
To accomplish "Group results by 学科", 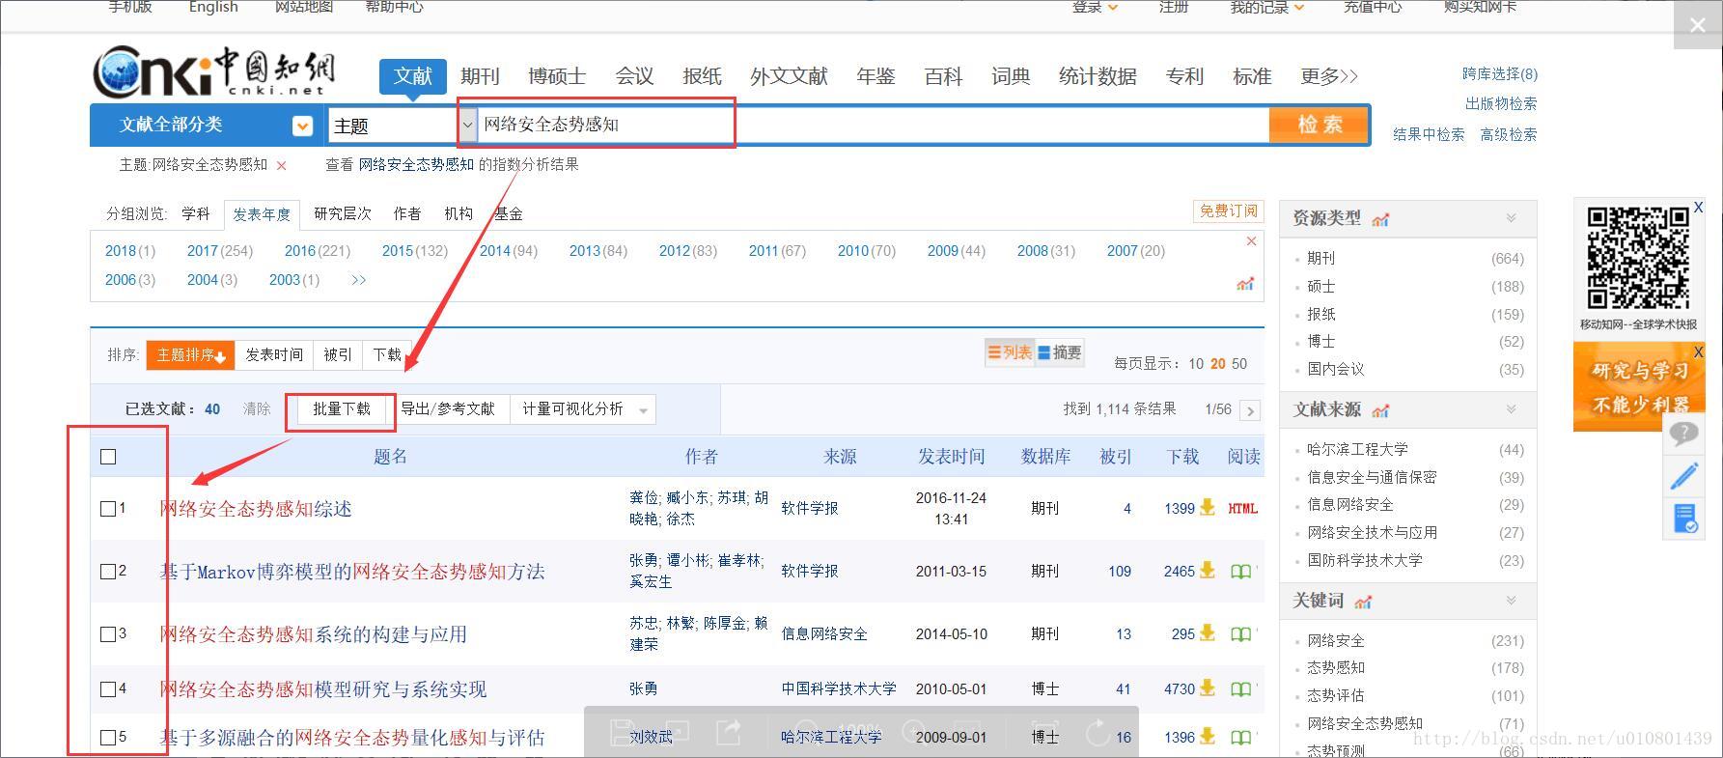I will click(196, 213).
